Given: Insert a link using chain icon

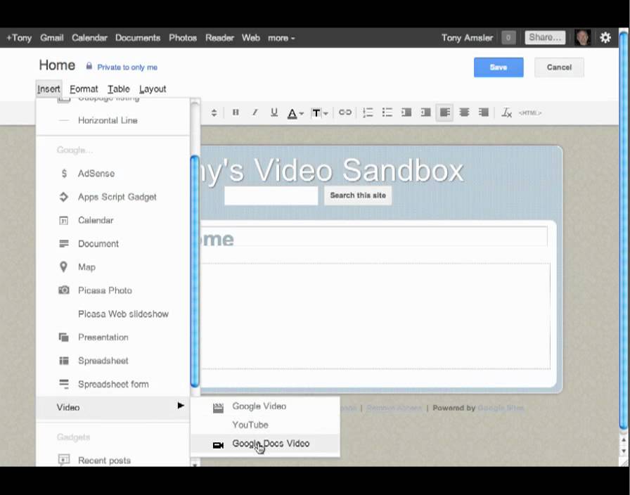Looking at the screenshot, I should coord(345,112).
